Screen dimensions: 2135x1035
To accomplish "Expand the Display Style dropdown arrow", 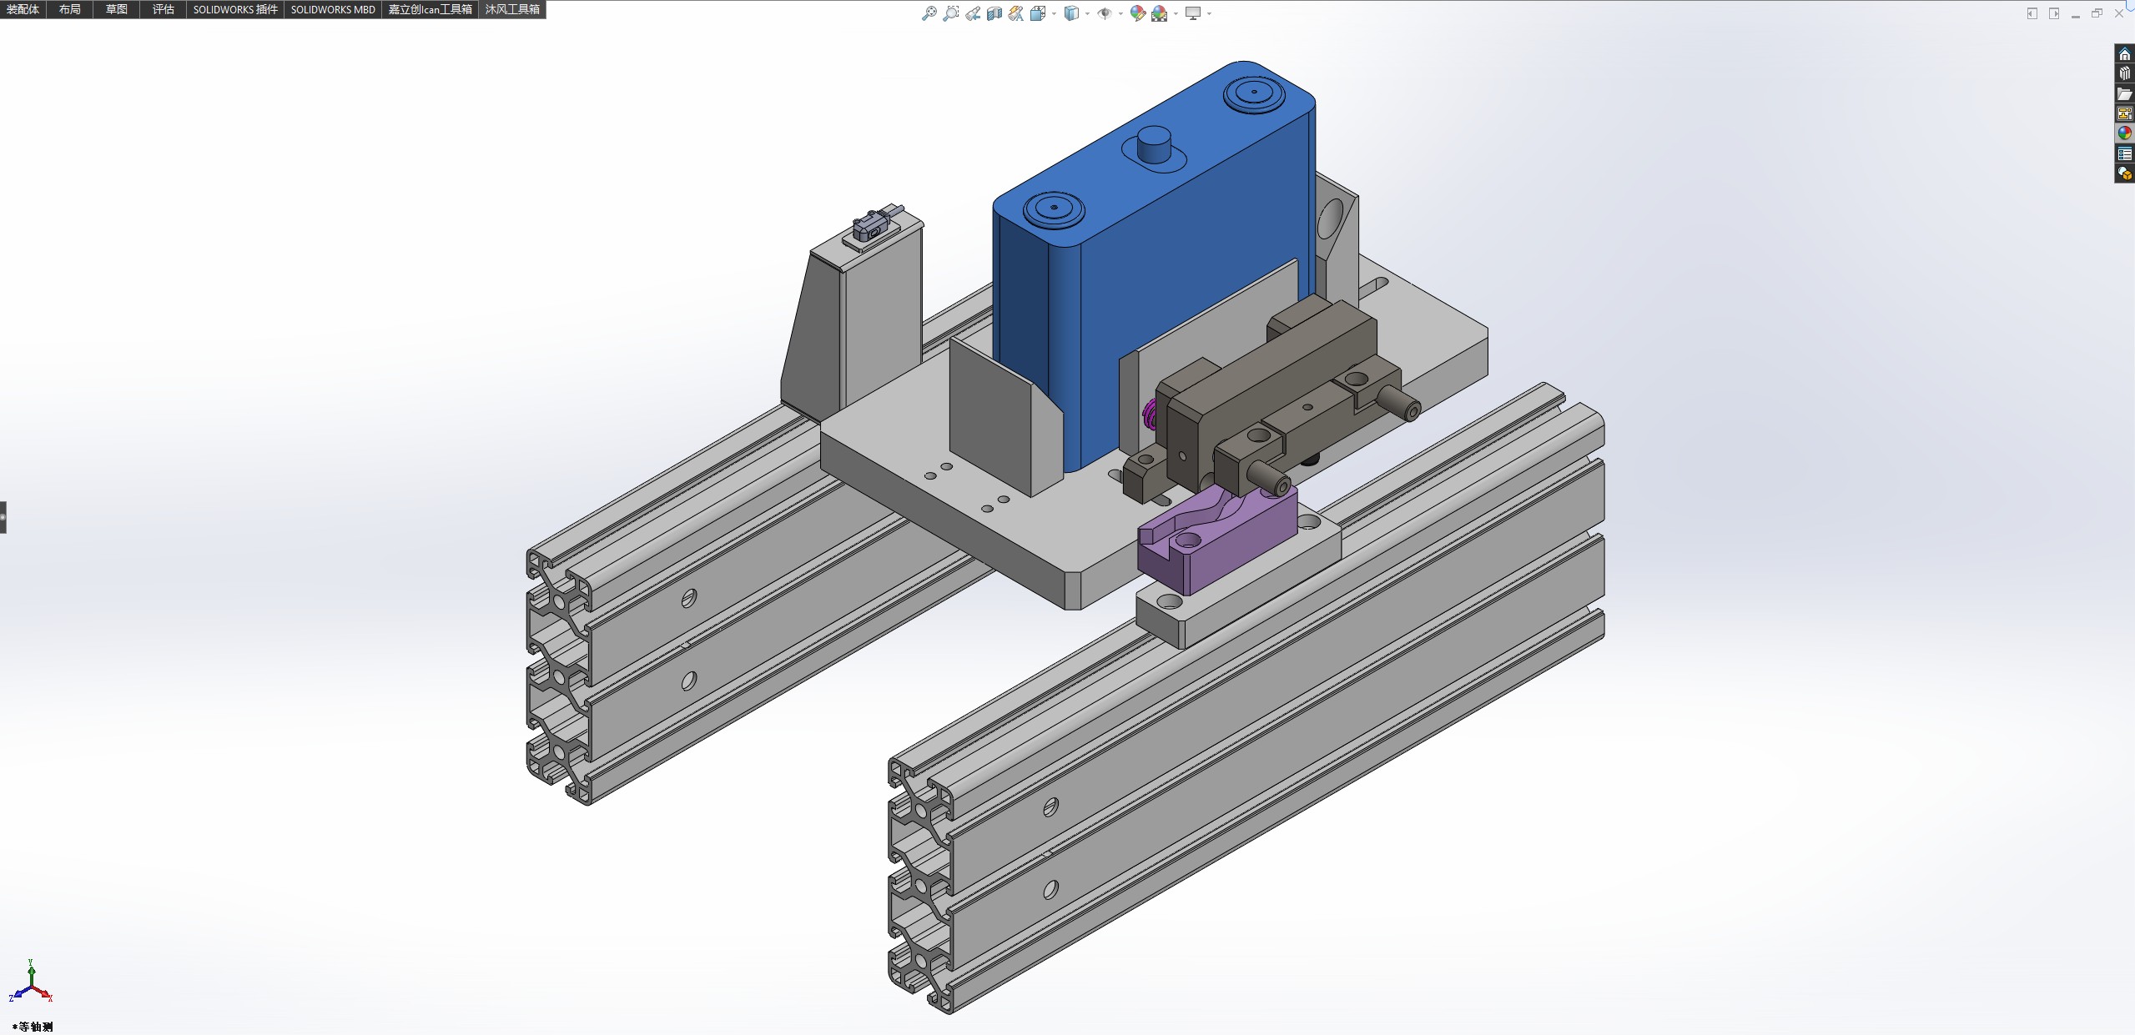I will (x=1087, y=13).
